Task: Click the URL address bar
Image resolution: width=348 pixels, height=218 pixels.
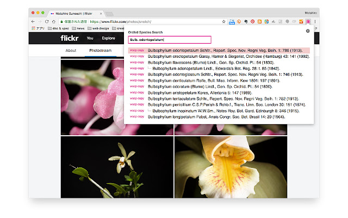Action: 142,22
